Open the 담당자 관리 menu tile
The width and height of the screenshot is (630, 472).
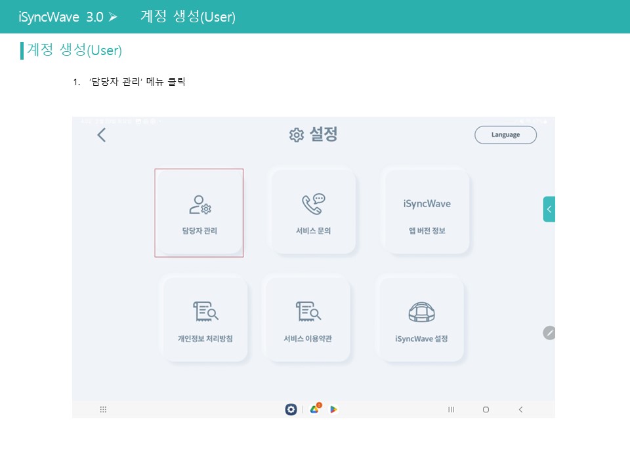199,213
